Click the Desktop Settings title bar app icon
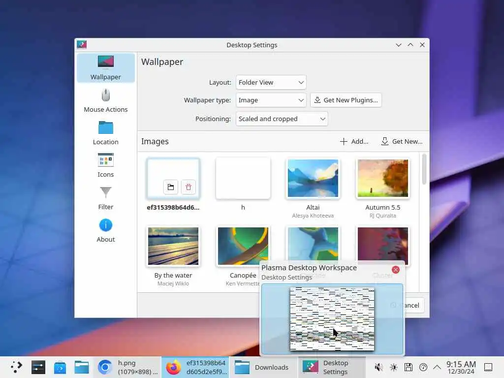 click(x=82, y=44)
